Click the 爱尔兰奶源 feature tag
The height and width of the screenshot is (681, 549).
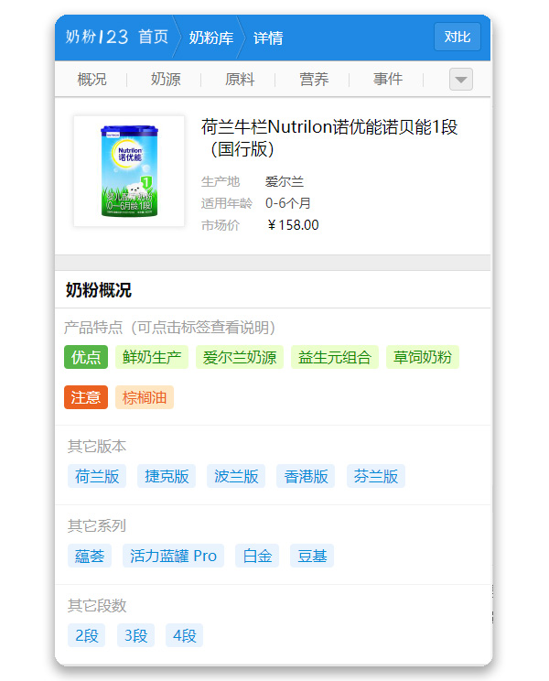point(240,357)
